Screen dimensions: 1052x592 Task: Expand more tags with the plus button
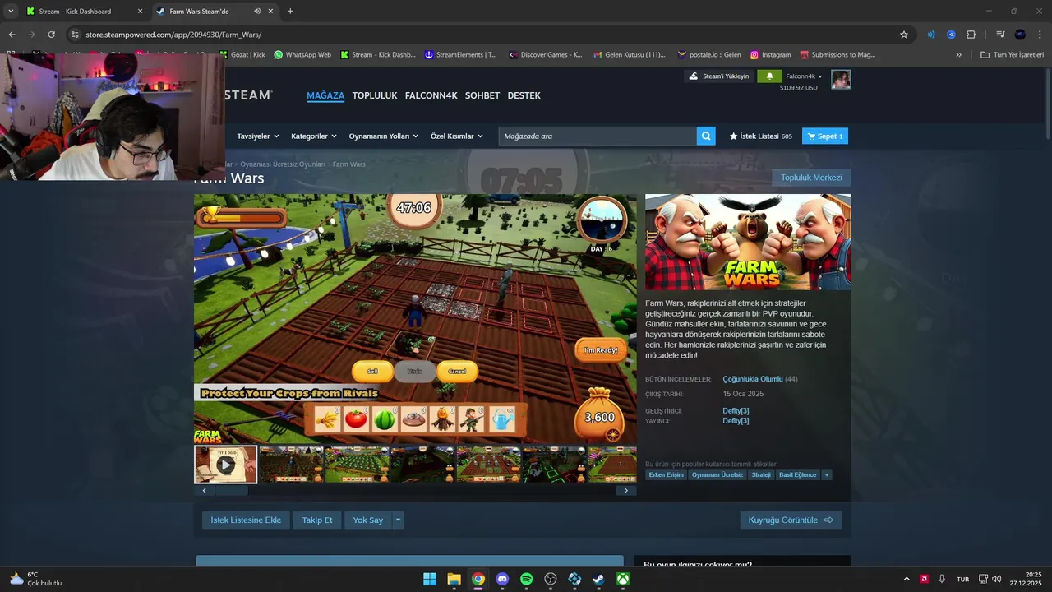coord(827,474)
